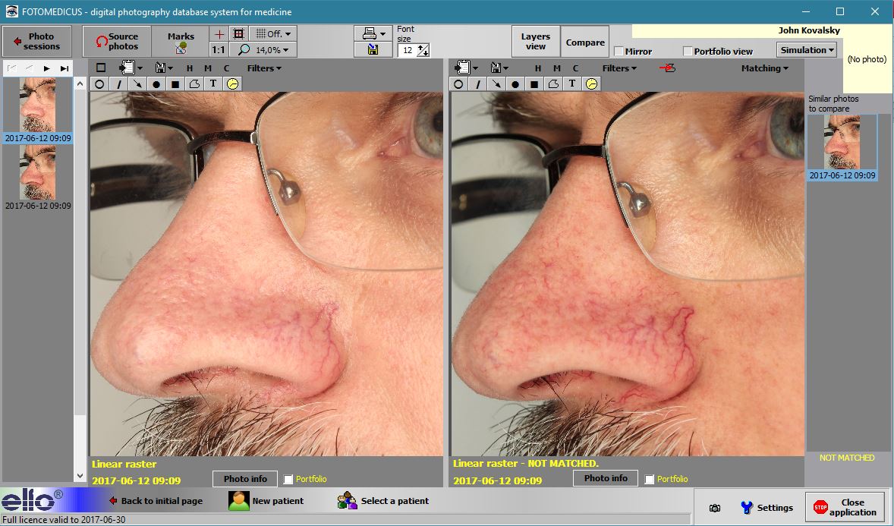
Task: Open the import clipboard dropdown in left photo panel
Action: (x=132, y=68)
